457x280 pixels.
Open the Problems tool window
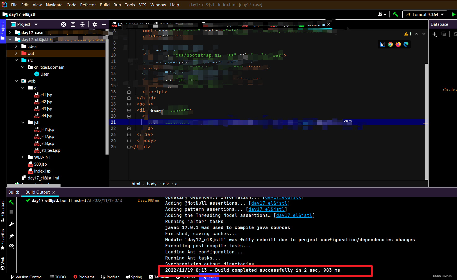coord(84,277)
